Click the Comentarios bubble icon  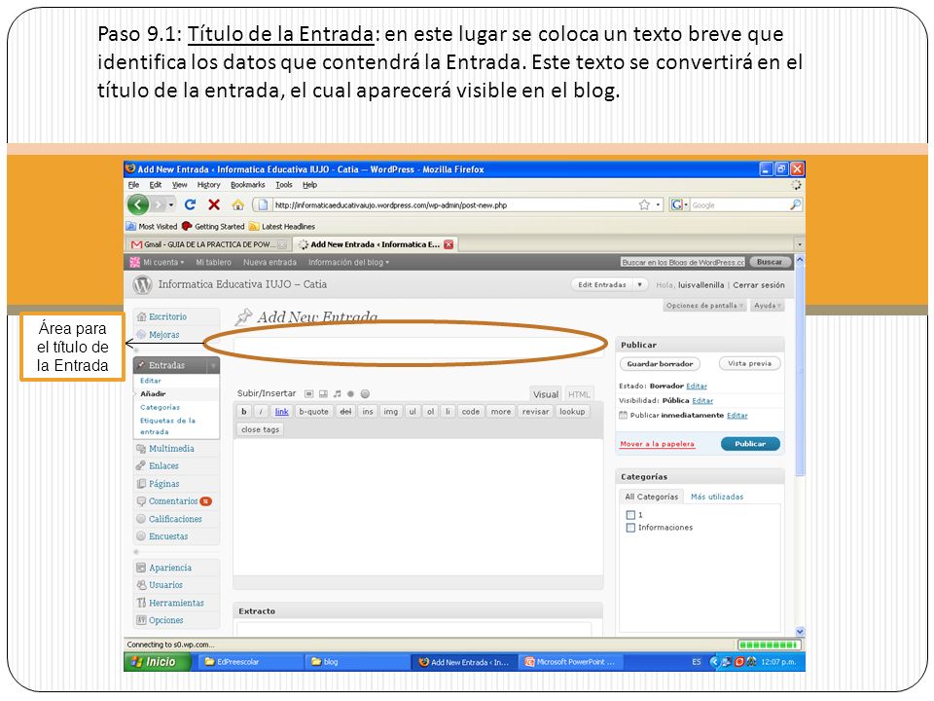pos(141,501)
